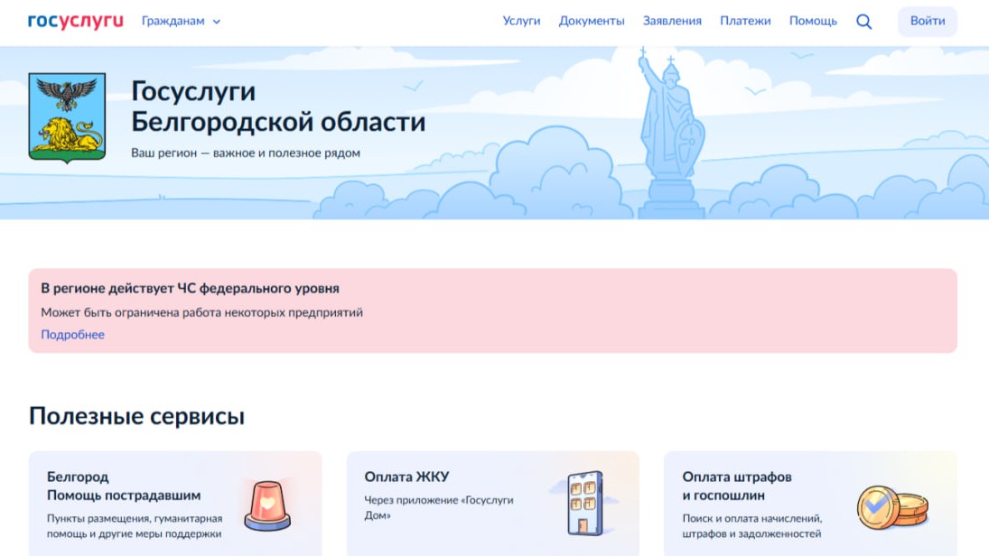Open the Документы menu item

click(592, 21)
